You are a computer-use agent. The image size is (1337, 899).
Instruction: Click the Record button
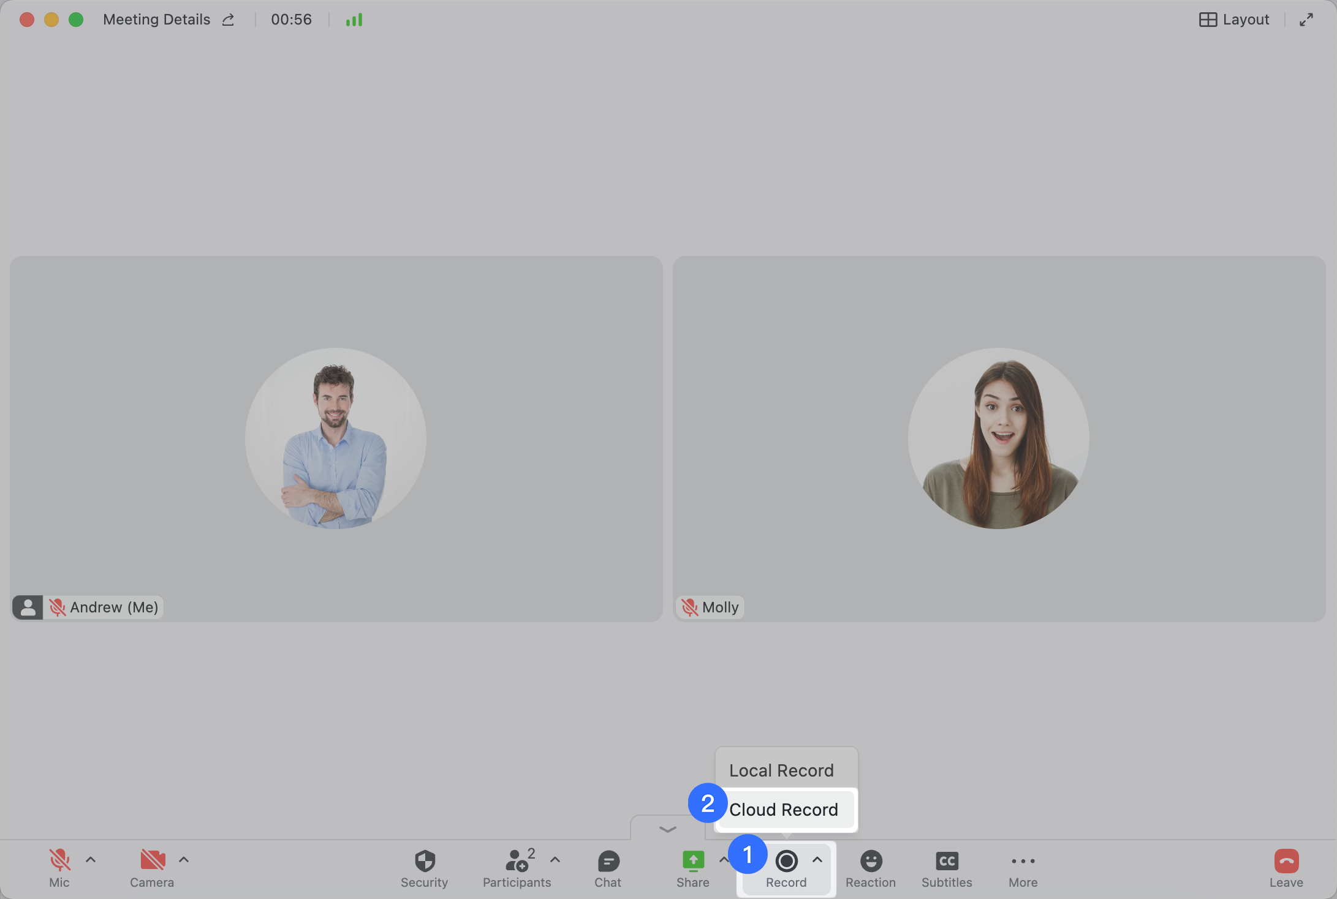tap(786, 868)
